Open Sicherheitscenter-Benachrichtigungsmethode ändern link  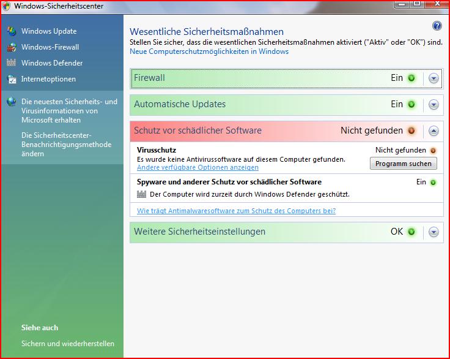pyautogui.click(x=66, y=145)
